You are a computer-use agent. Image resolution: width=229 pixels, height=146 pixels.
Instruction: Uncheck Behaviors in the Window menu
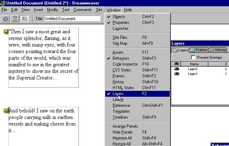(137, 58)
